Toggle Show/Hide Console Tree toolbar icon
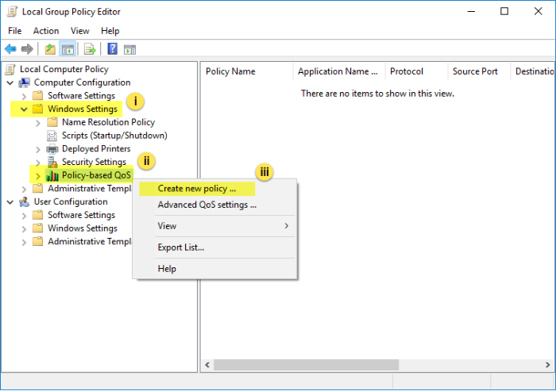556x391 pixels. [67, 49]
